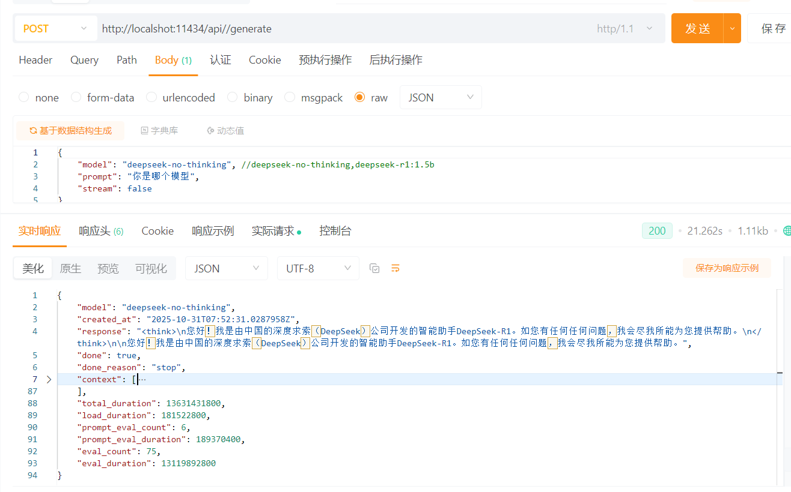Click the globe icon beside response size
The image size is (791, 492).
[x=787, y=231]
